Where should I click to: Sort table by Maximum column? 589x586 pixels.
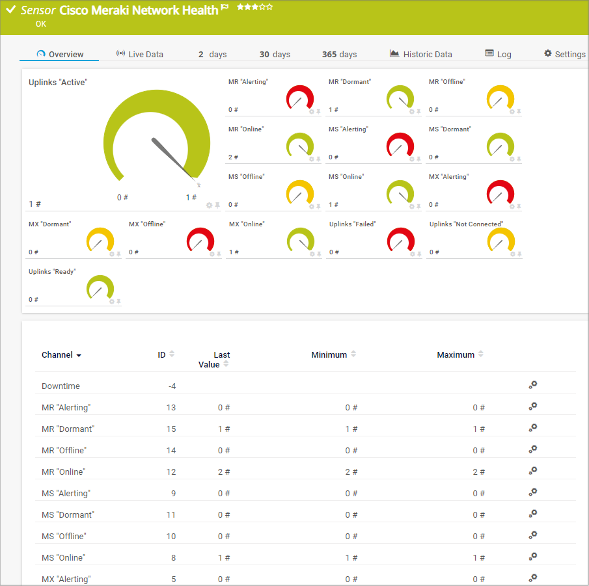tap(481, 354)
